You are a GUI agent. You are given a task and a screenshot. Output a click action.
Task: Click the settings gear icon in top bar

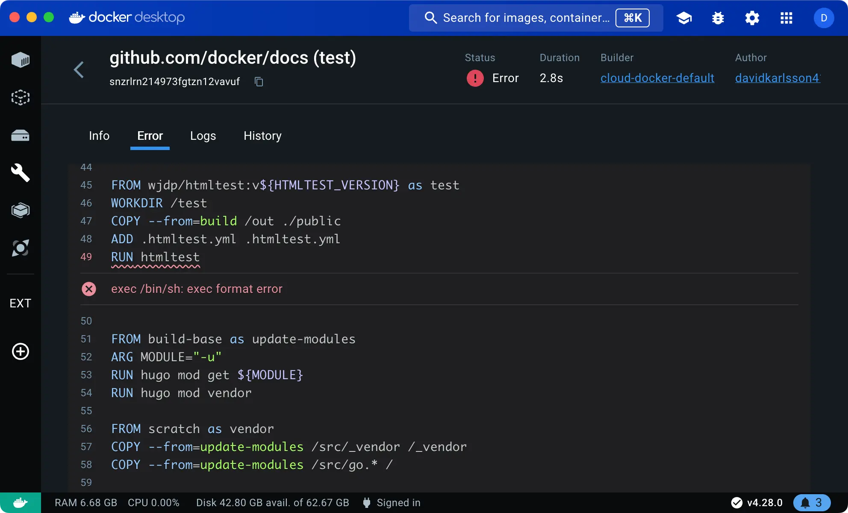coord(752,18)
